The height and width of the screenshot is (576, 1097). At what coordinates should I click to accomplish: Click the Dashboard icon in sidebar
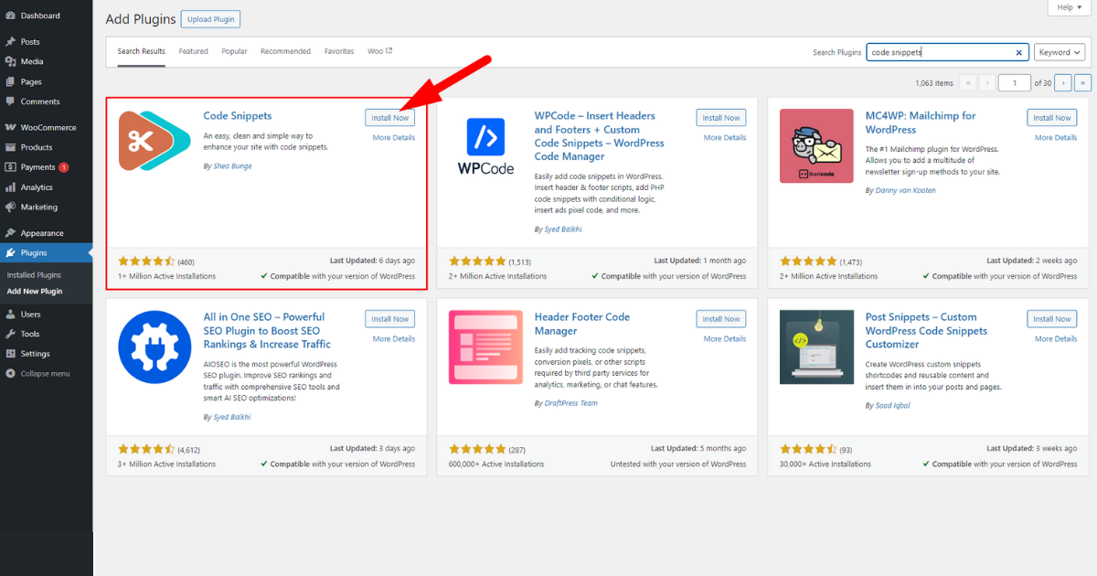10,16
